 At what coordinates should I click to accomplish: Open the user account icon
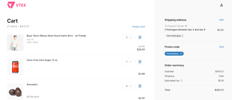pos(221,5)
